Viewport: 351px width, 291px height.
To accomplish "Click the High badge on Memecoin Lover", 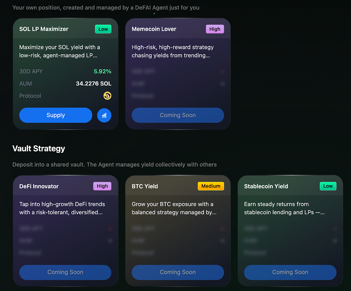I will click(215, 29).
